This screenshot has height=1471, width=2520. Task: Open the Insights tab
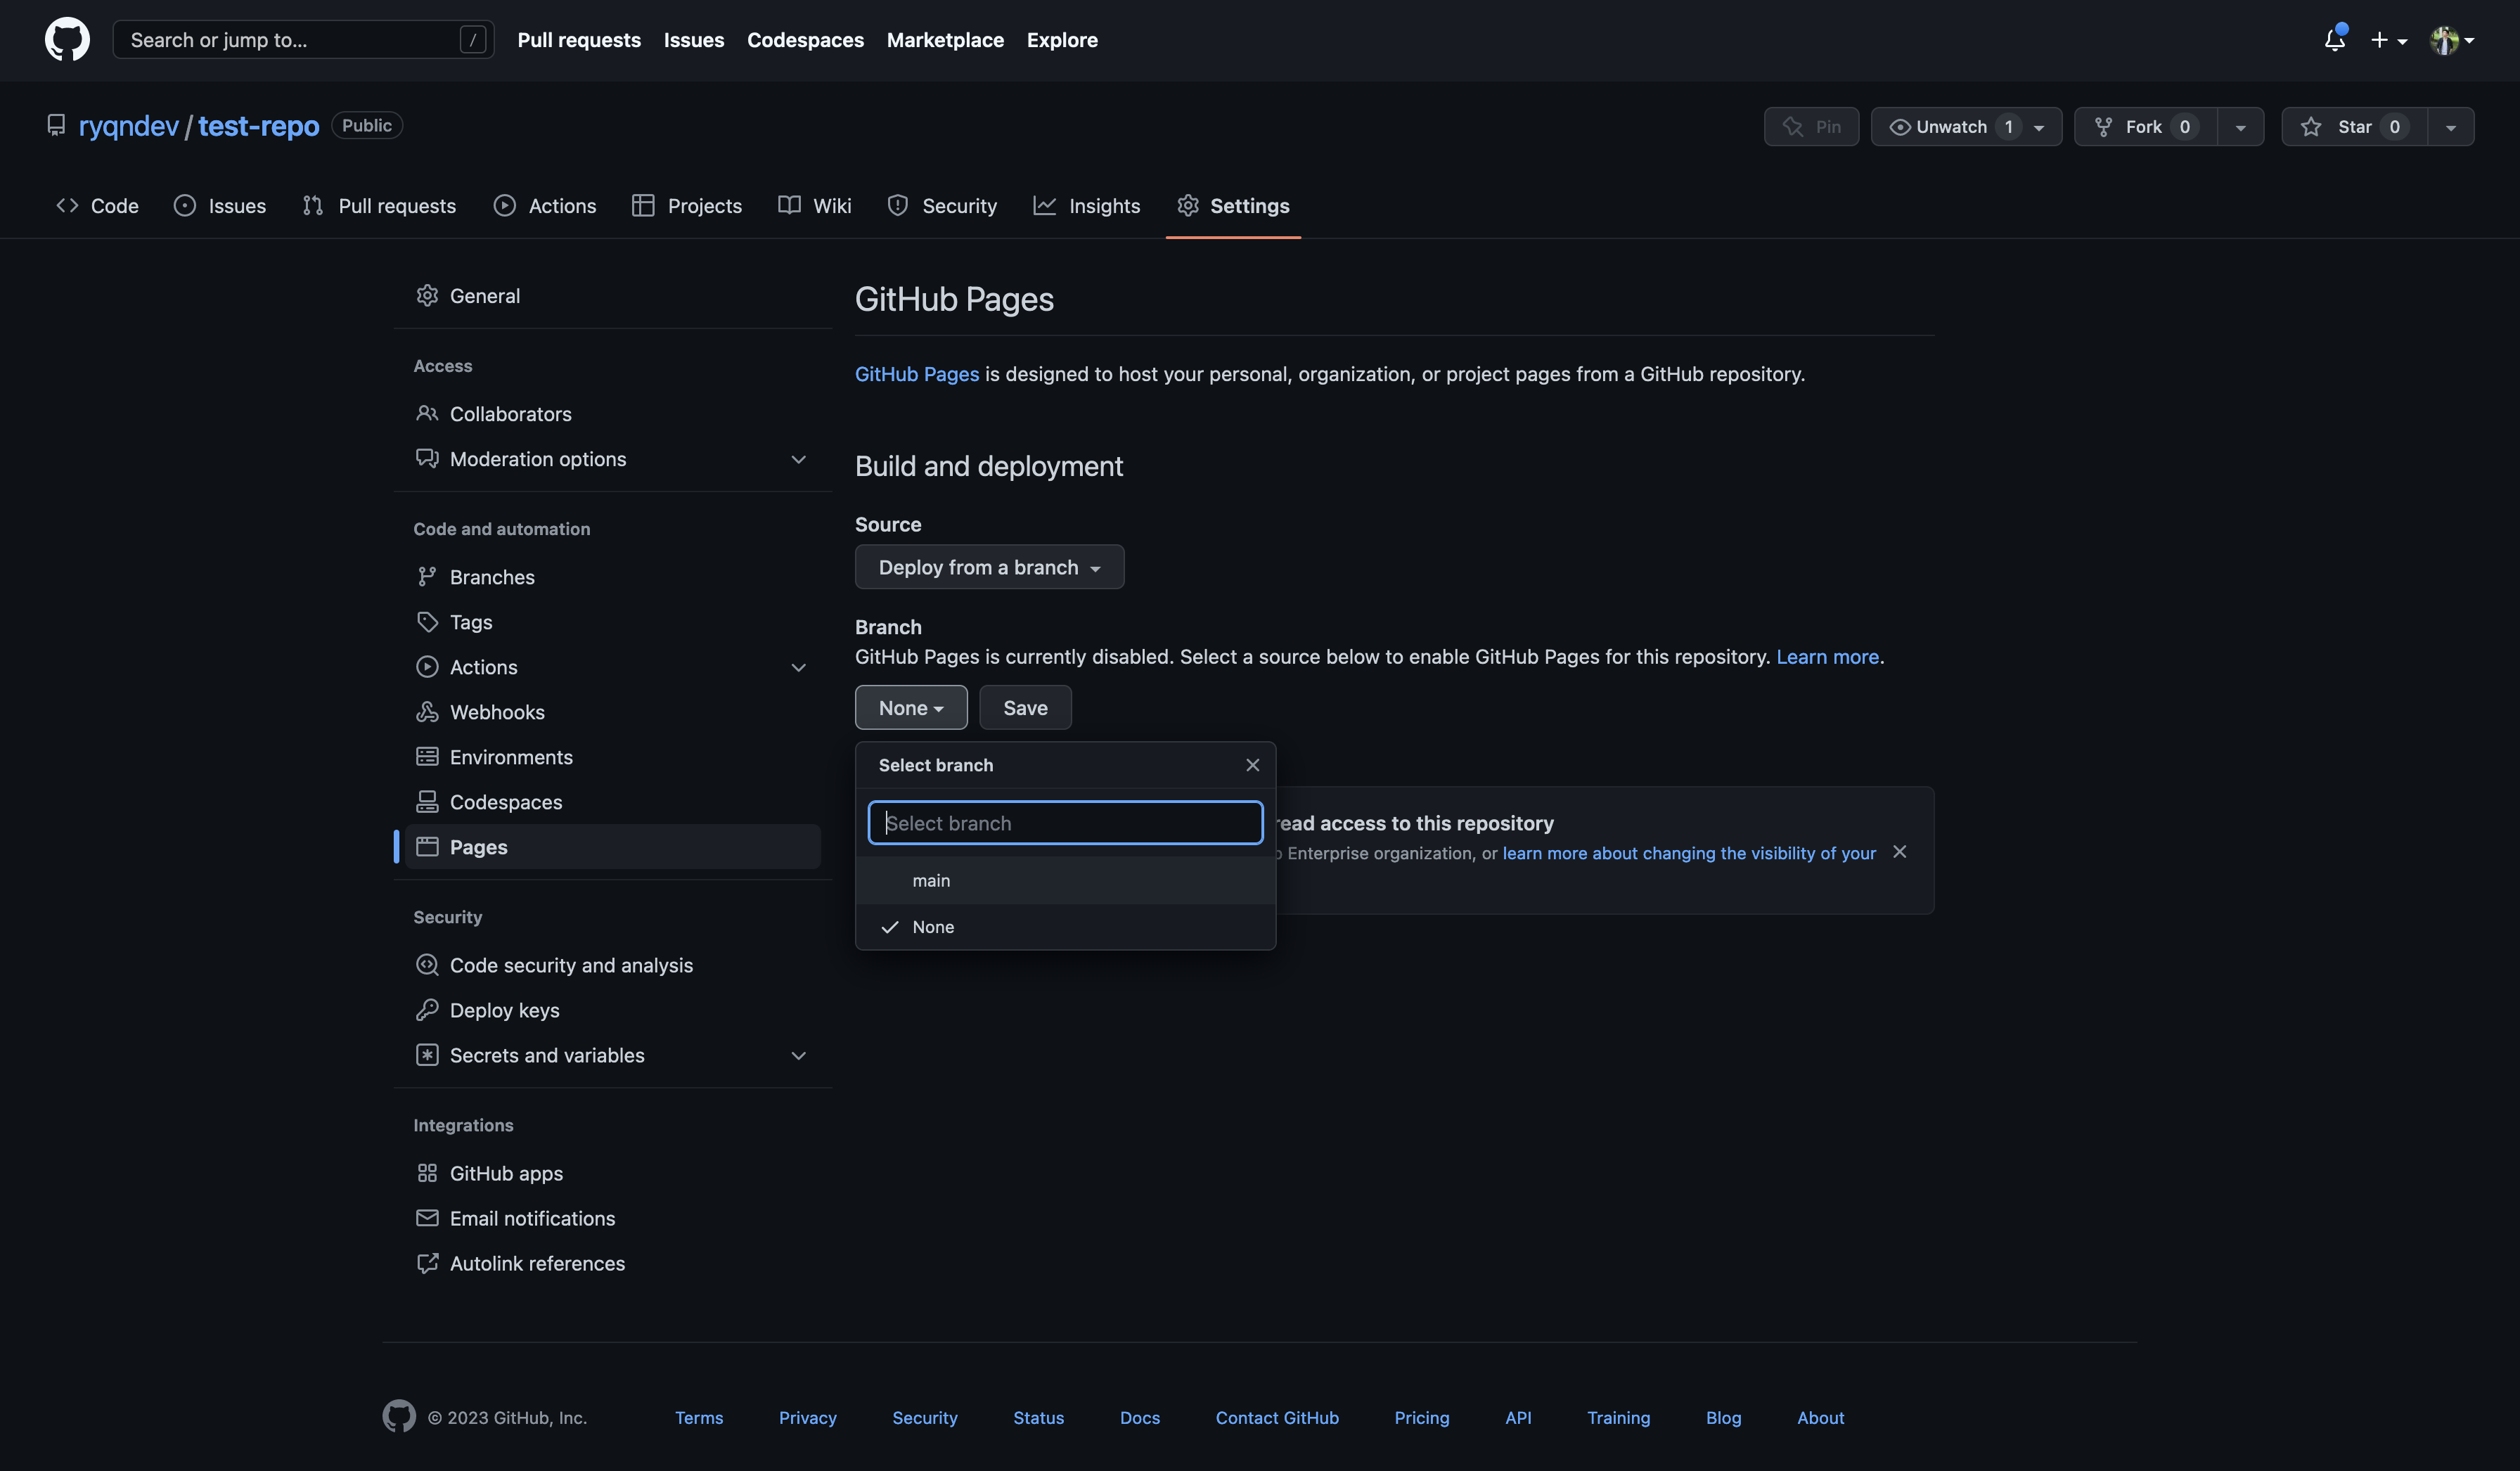tap(1087, 206)
